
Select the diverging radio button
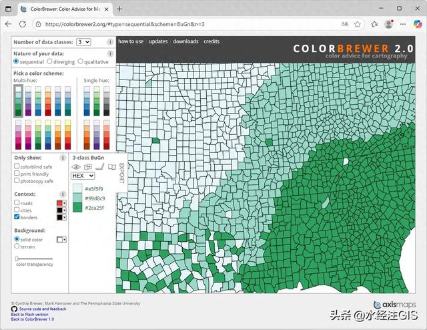pyautogui.click(x=49, y=61)
